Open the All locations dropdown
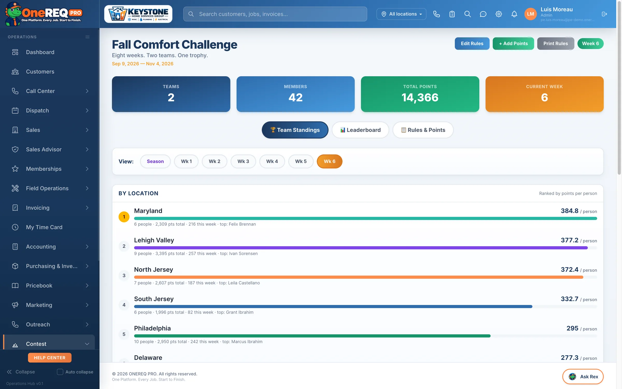 point(401,14)
